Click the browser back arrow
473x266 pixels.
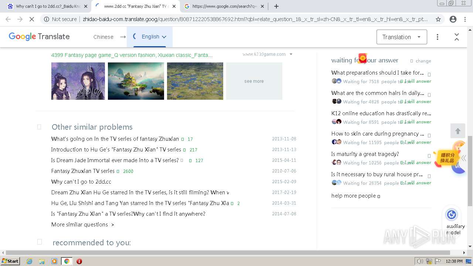click(8, 19)
